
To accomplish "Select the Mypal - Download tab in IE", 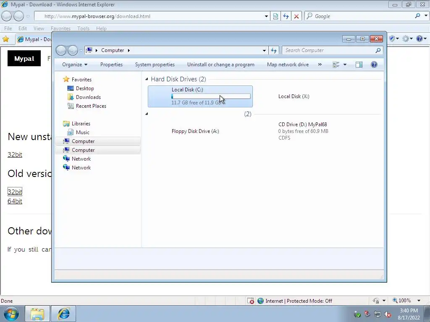I will pyautogui.click(x=34, y=39).
